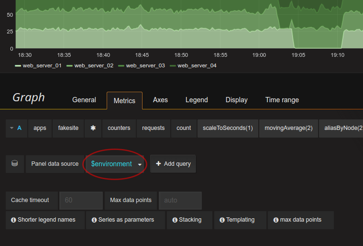This screenshot has width=363, height=246.
Task: Click info icon for max data points help
Action: (276, 220)
